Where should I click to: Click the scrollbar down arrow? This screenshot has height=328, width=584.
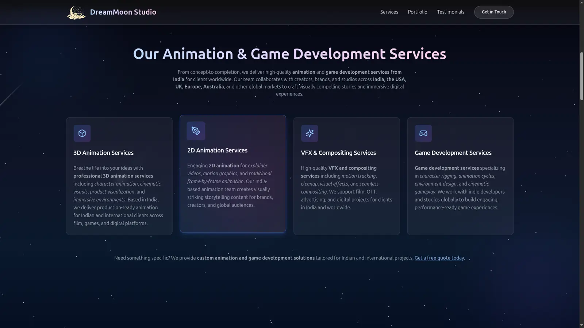tap(581, 325)
